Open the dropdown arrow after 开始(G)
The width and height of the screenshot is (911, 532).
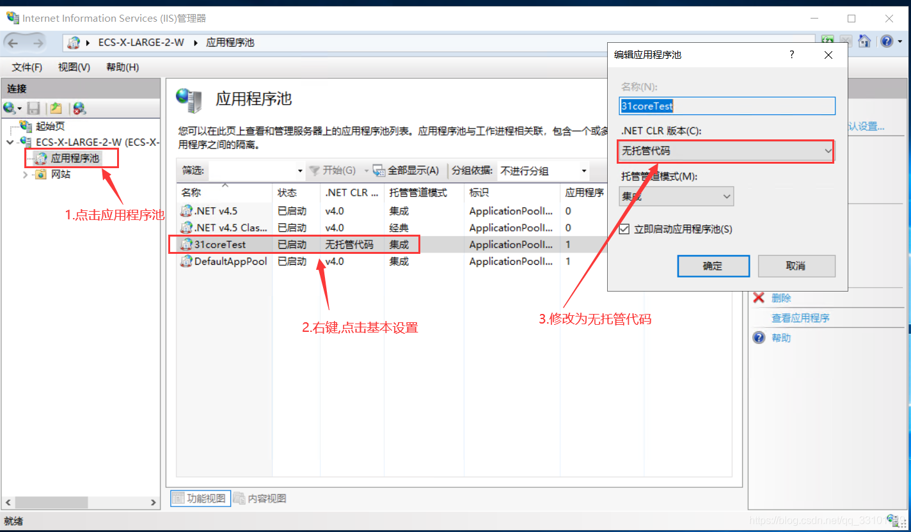(367, 171)
